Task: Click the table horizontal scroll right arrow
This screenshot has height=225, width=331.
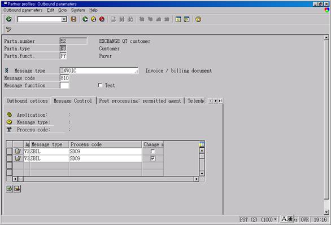Action: pyautogui.click(x=197, y=179)
